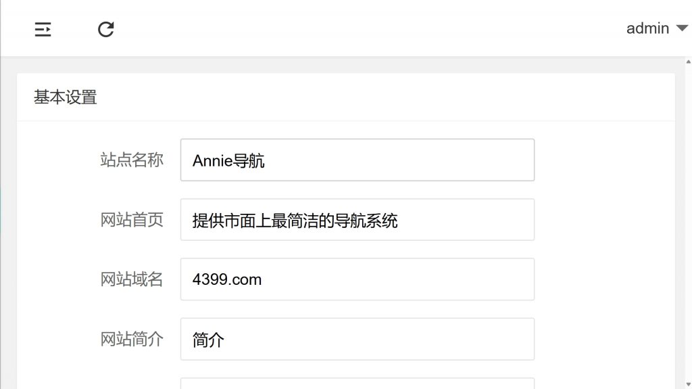Edit the 网站首页 input field
Image resolution: width=692 pixels, height=389 pixels.
[x=357, y=220]
